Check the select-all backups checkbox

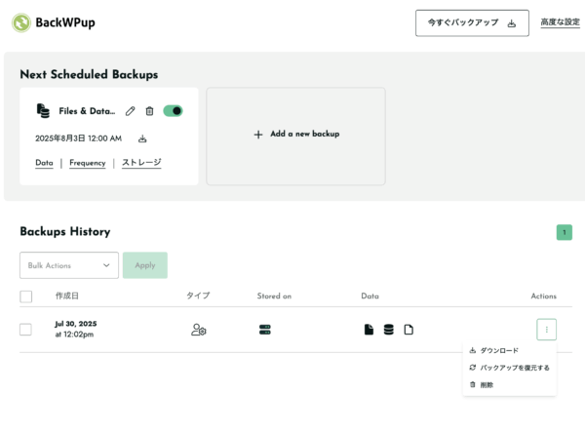(x=26, y=296)
